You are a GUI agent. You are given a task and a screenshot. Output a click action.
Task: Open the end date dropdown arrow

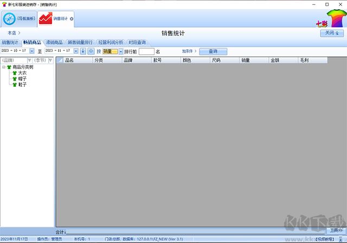click(x=76, y=51)
